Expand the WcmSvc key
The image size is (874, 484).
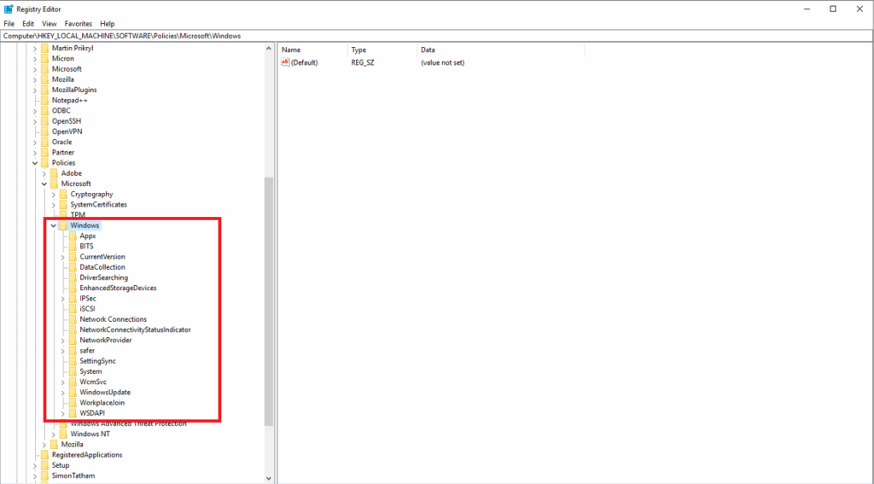[63, 382]
